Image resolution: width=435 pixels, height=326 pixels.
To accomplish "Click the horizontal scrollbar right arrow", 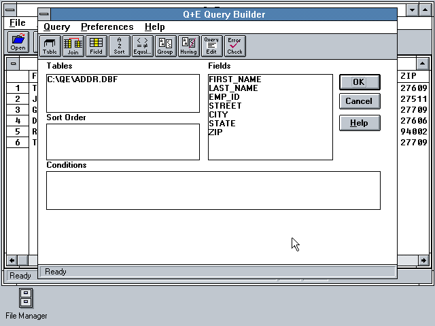I will 423,261.
